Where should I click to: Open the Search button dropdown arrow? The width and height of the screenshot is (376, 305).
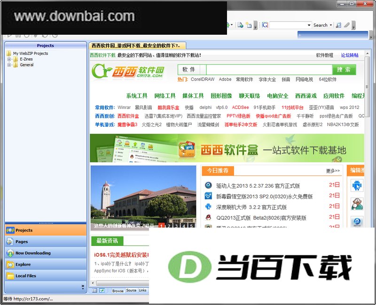pos(331,25)
